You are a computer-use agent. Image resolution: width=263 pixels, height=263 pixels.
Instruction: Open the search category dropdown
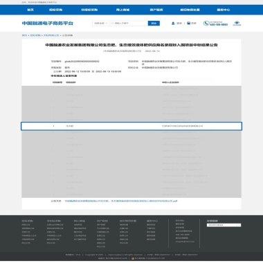point(100,24)
